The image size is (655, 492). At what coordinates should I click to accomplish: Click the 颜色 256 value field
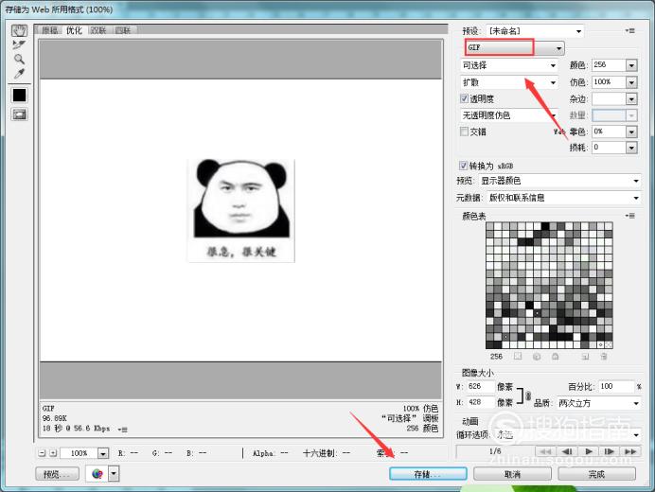609,65
